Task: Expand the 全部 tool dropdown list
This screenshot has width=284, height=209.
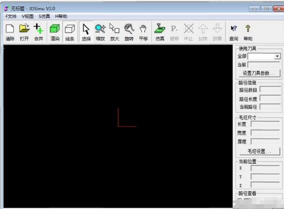Action: 277,57
